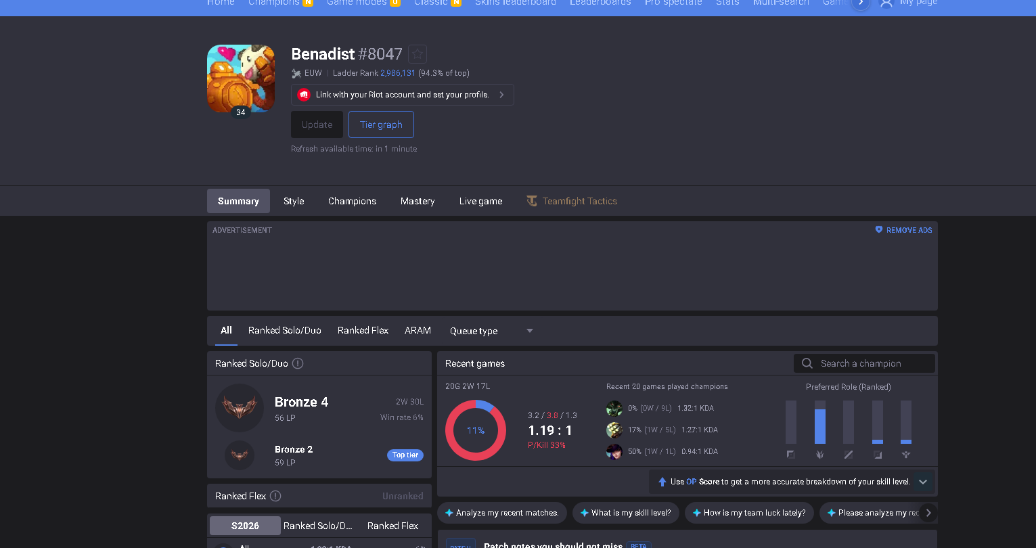Click the "How is my team luck lately?" chip
The width and height of the screenshot is (1036, 548).
coord(748,513)
